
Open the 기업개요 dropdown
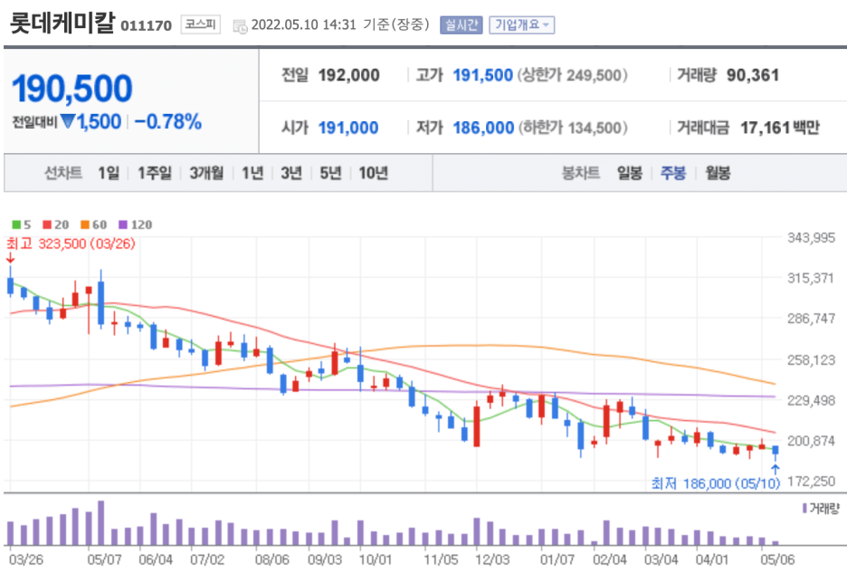click(522, 24)
